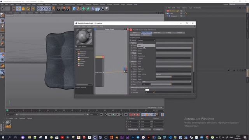This screenshot has height=140, width=249.
Task: Open Telegram from the taskbar
Action: coord(138,137)
